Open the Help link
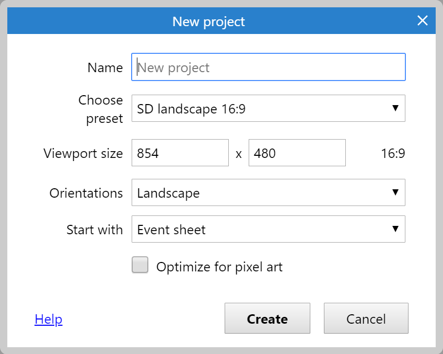 (x=48, y=319)
